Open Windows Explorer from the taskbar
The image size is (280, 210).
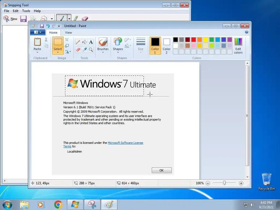click(24, 205)
